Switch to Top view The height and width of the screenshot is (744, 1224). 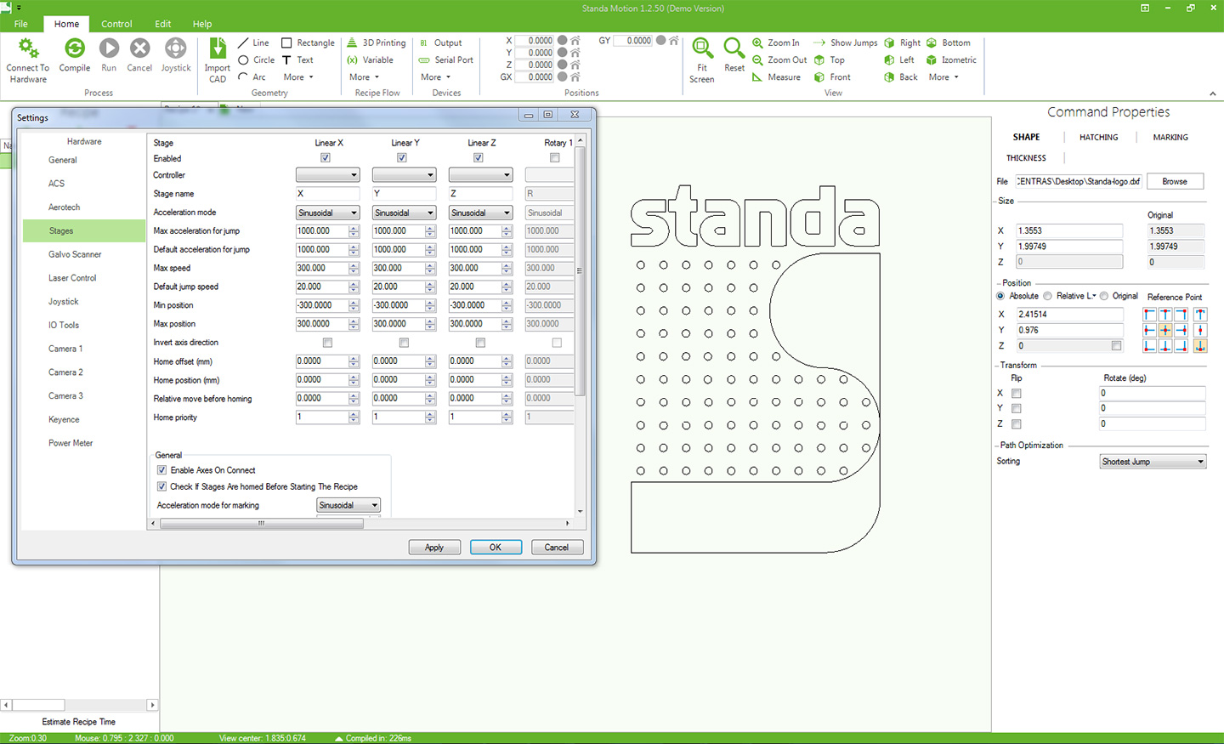[830, 60]
